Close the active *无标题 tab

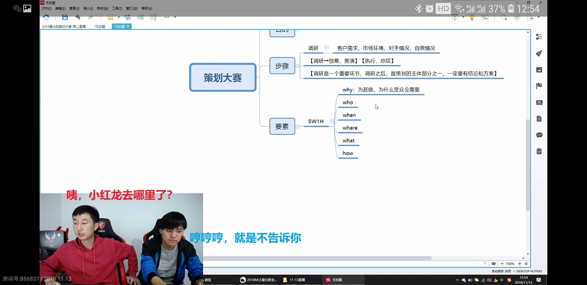(127, 26)
